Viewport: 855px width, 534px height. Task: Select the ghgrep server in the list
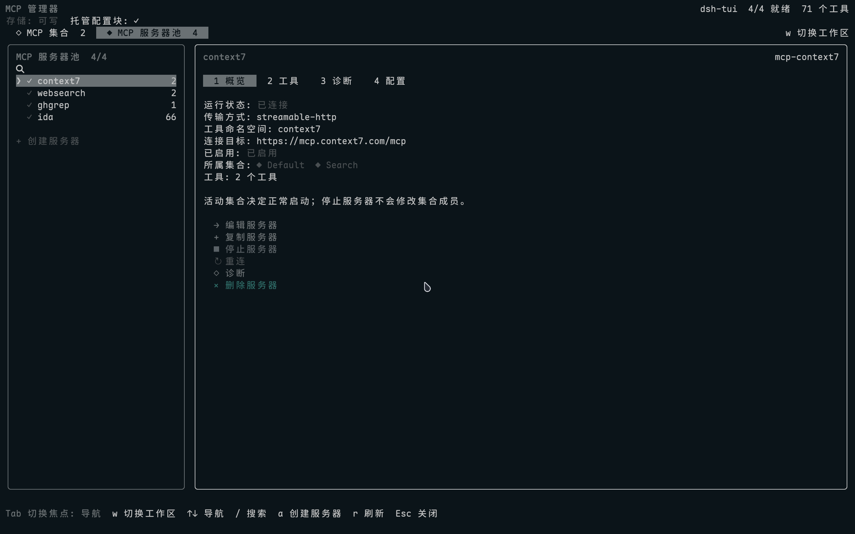pos(96,105)
